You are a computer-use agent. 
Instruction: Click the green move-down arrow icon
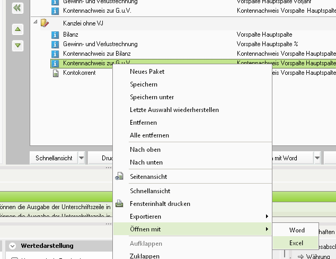coord(18,46)
